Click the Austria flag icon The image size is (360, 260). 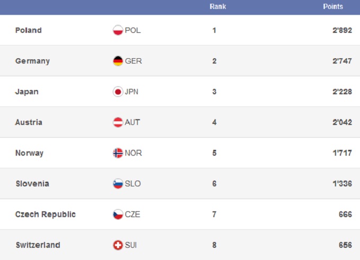[x=118, y=122]
